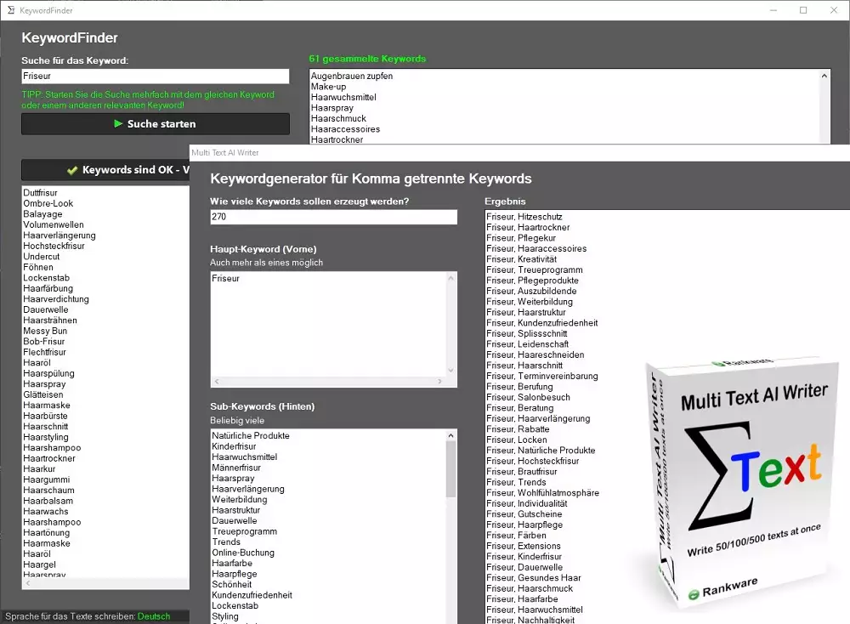
Task: Select 'Online-Buchung' in Sub-Keywords list
Action: (x=243, y=553)
